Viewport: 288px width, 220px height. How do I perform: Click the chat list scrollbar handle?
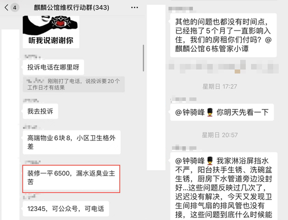pos(143,58)
